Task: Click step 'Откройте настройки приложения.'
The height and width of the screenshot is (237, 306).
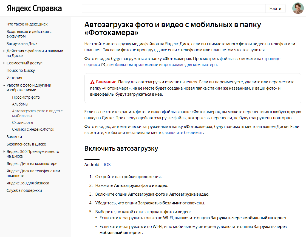Action: click(128, 176)
